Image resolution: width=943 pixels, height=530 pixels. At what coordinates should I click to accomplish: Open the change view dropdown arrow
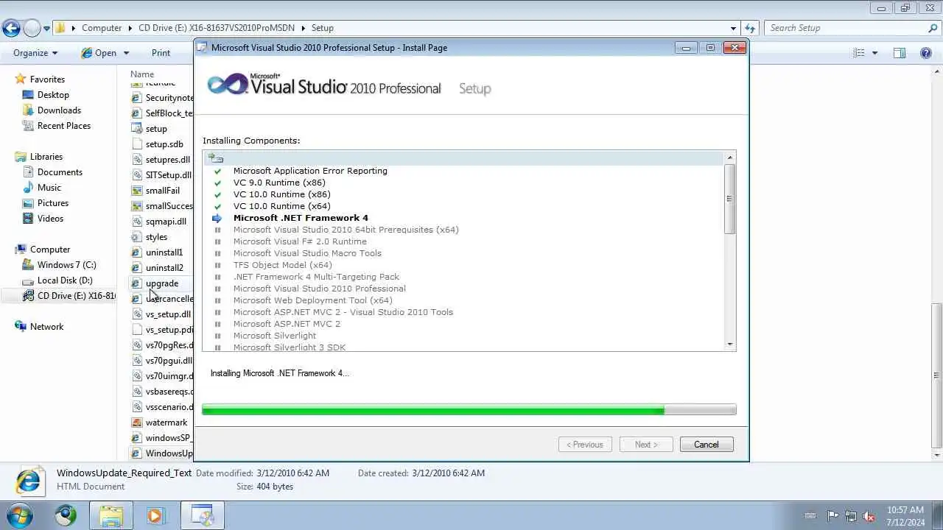click(874, 53)
